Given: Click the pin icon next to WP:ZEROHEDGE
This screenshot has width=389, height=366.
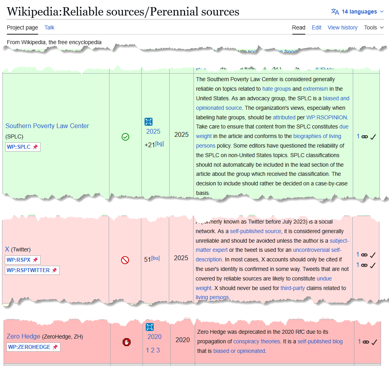Looking at the screenshot, I should pos(55,347).
